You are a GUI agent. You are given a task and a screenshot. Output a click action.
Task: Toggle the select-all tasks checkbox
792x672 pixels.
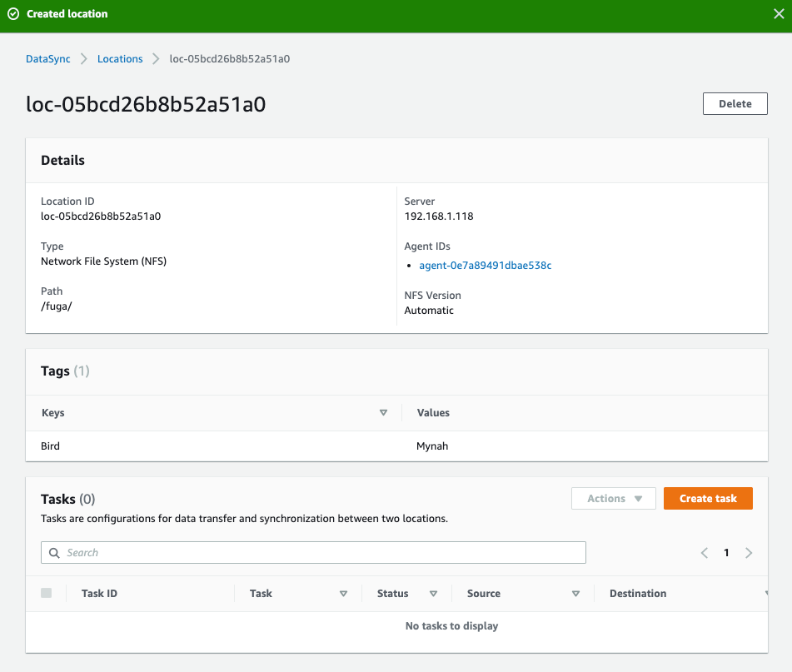click(x=47, y=593)
